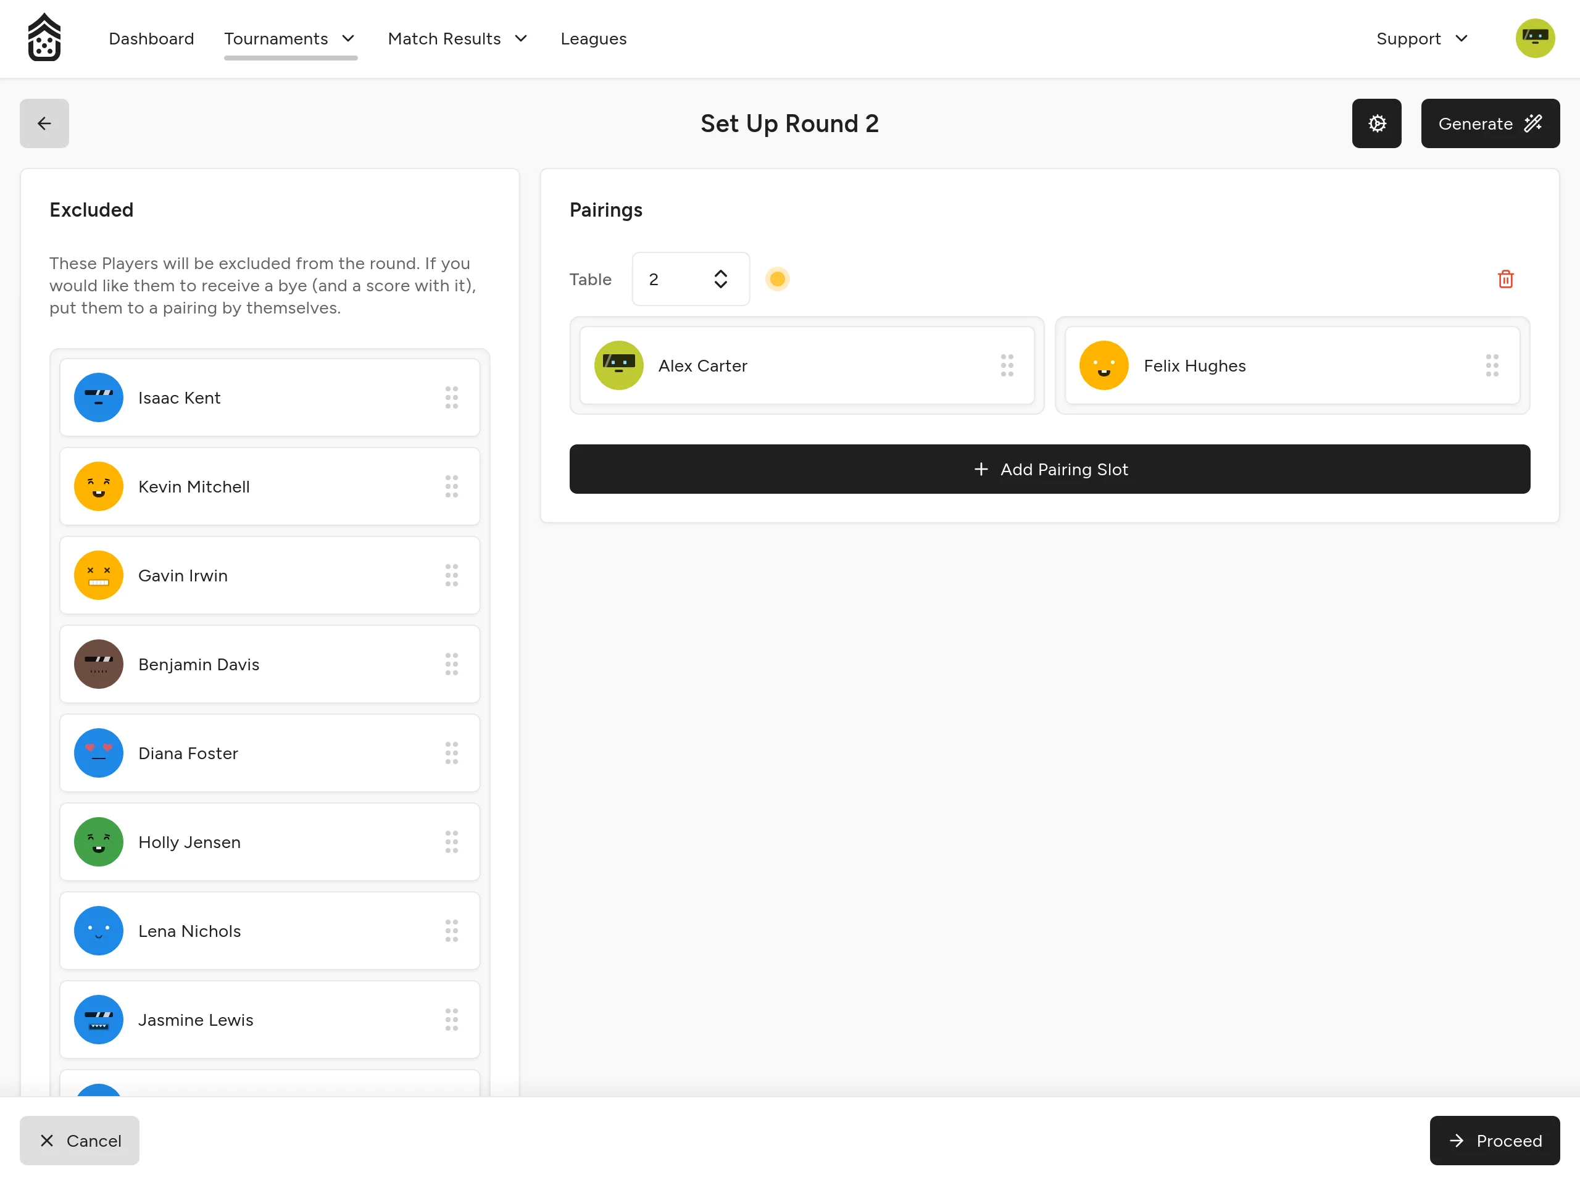Click the Generate pairings button
This screenshot has width=1580, height=1185.
click(1490, 123)
